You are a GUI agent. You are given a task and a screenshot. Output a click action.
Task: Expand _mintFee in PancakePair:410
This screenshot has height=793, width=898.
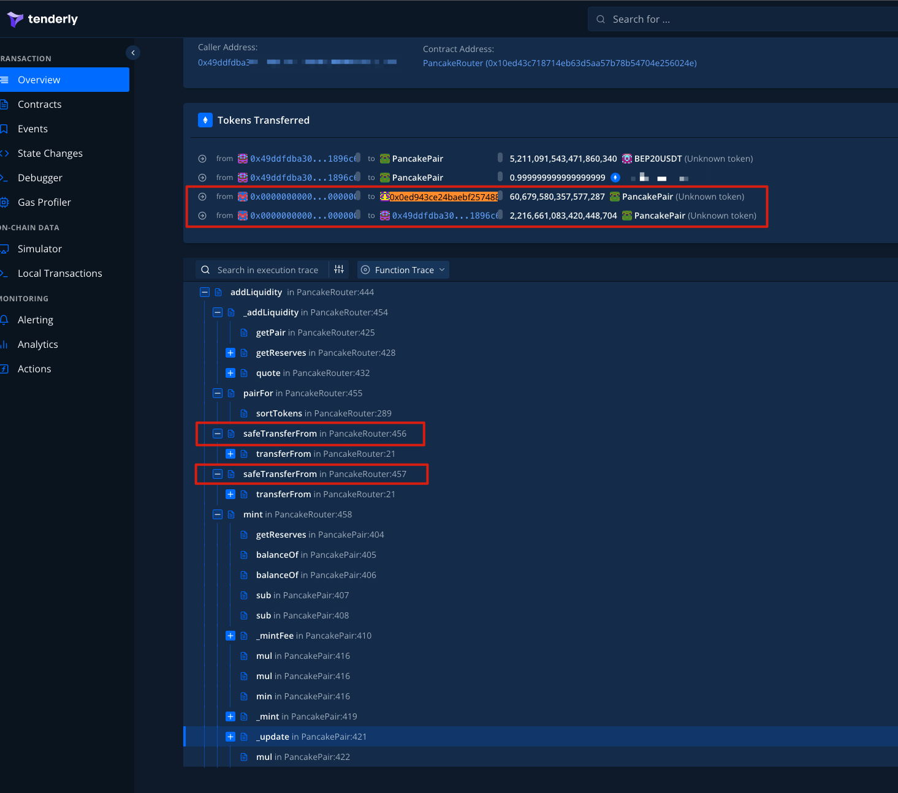pos(230,636)
